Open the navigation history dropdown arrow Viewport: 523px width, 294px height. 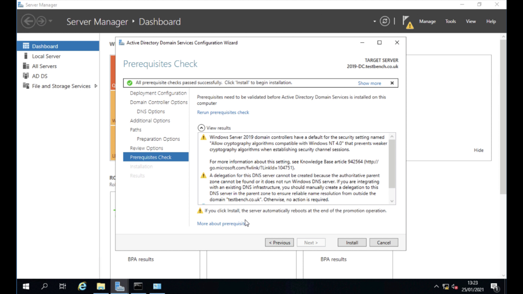51,21
